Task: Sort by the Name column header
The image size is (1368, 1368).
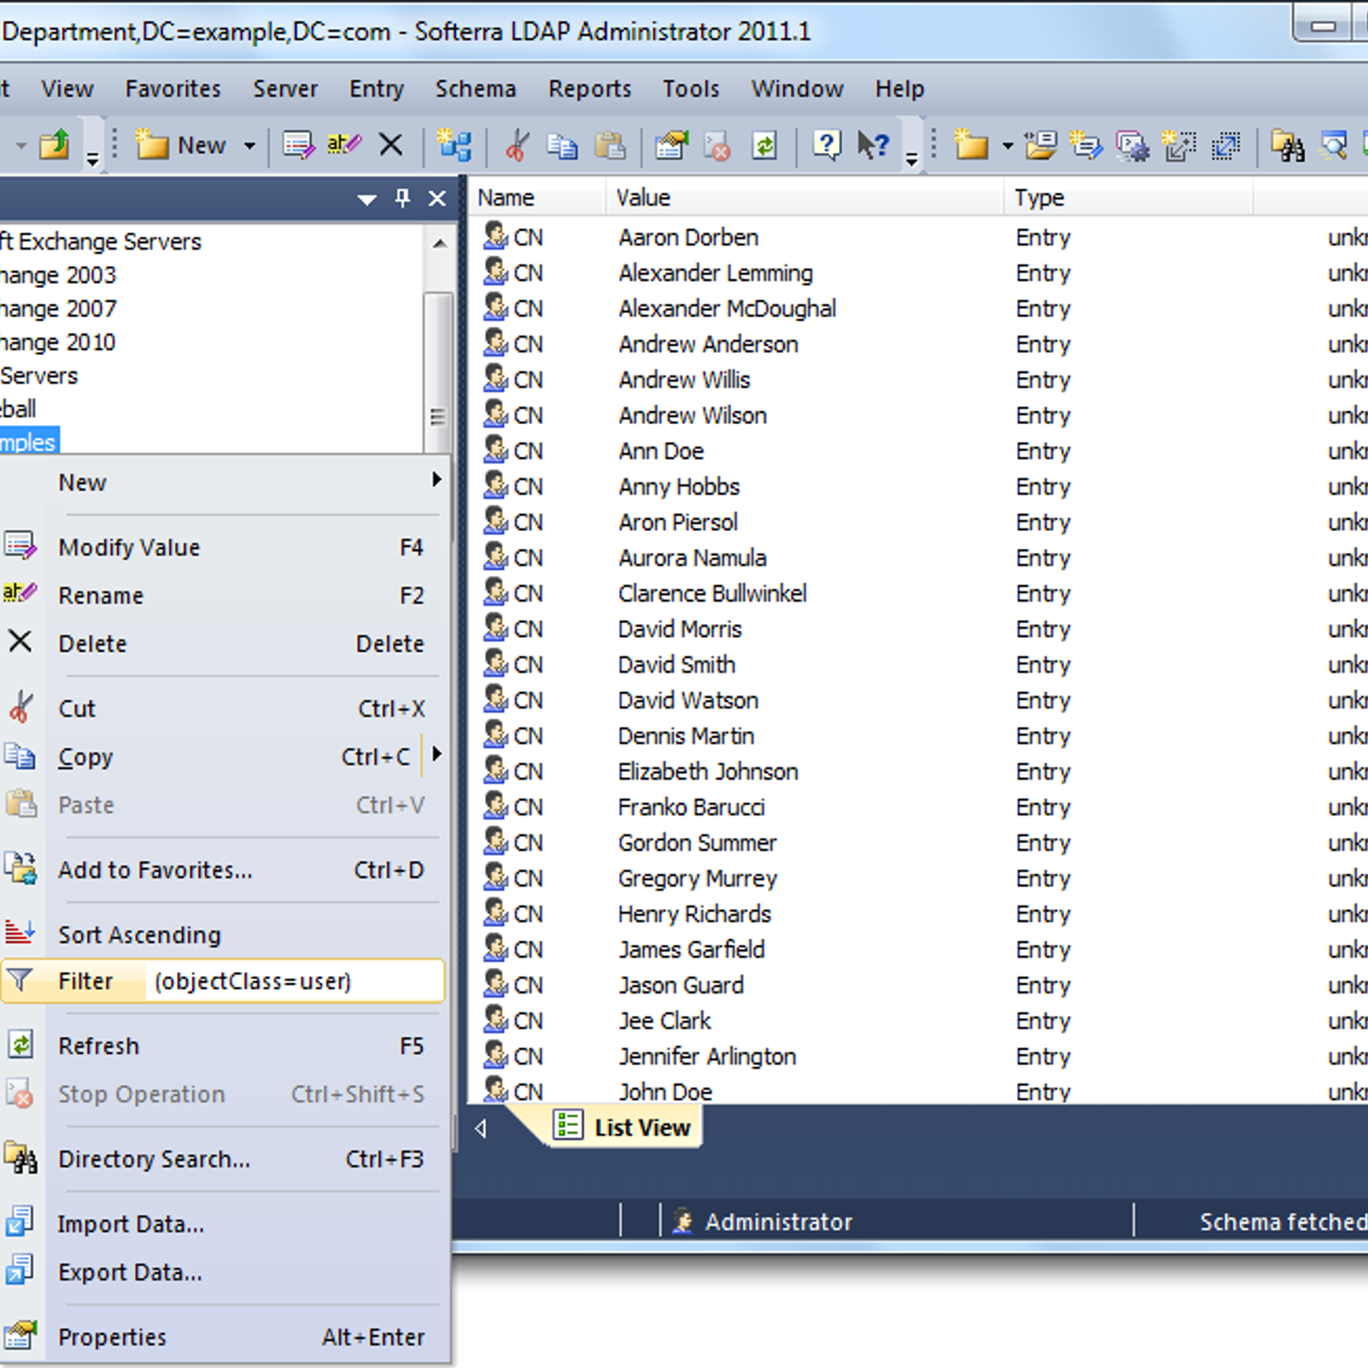Action: coord(538,198)
